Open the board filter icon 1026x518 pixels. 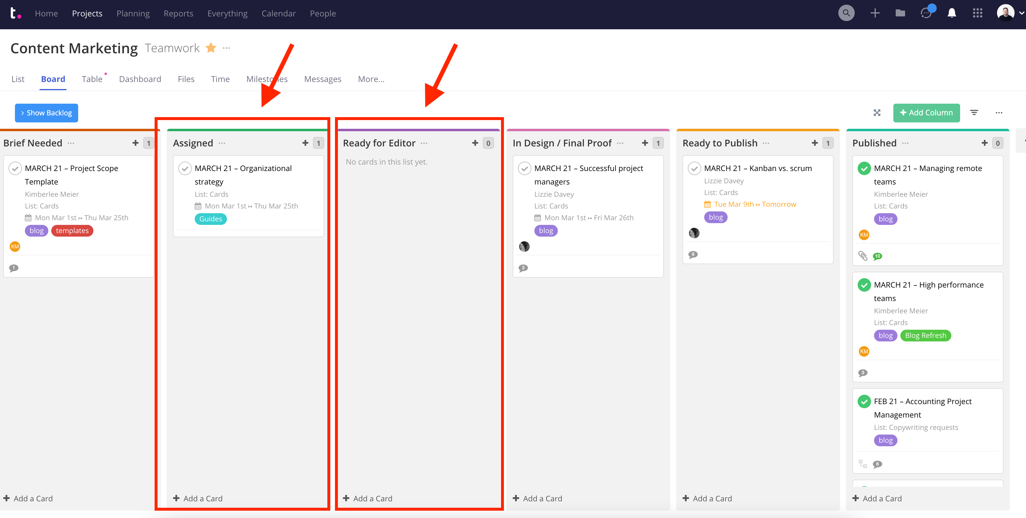974,113
